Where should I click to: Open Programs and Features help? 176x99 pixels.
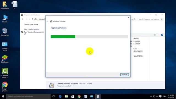pyautogui.click(x=162, y=35)
